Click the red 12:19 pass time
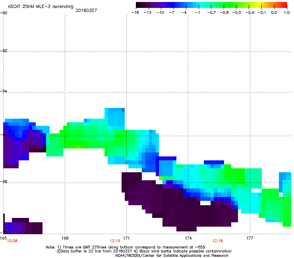The image size is (294, 258). click(x=115, y=241)
